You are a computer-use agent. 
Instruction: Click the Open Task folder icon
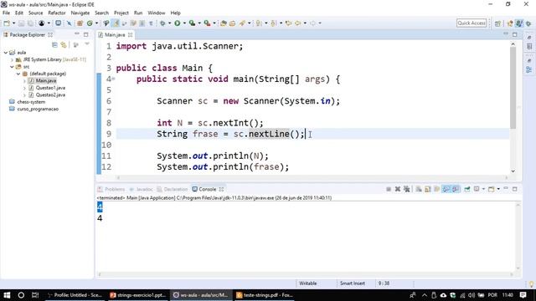[x=233, y=23]
